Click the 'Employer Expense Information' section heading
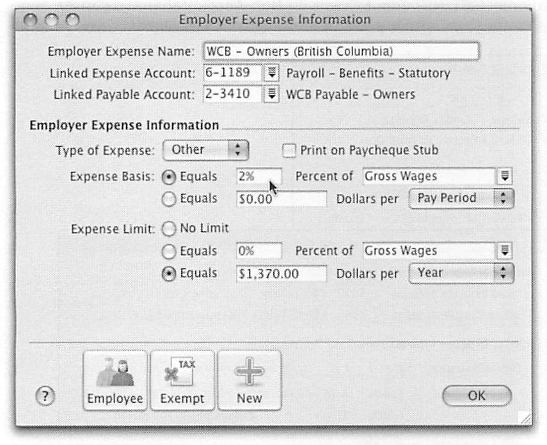This screenshot has height=445, width=547. click(124, 125)
